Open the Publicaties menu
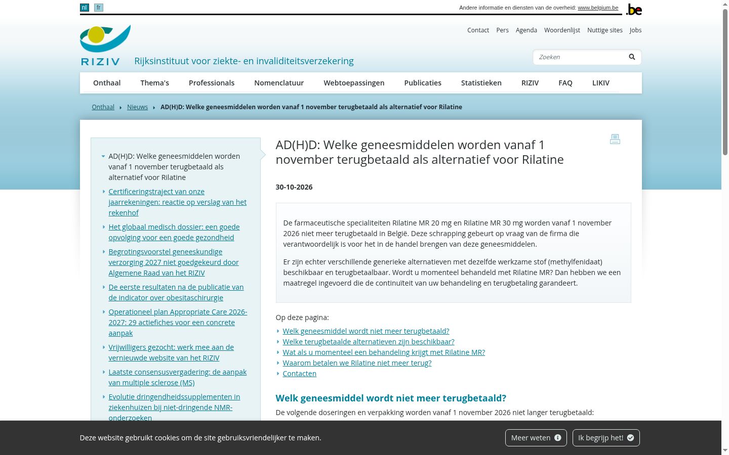The image size is (729, 455). coord(423,83)
